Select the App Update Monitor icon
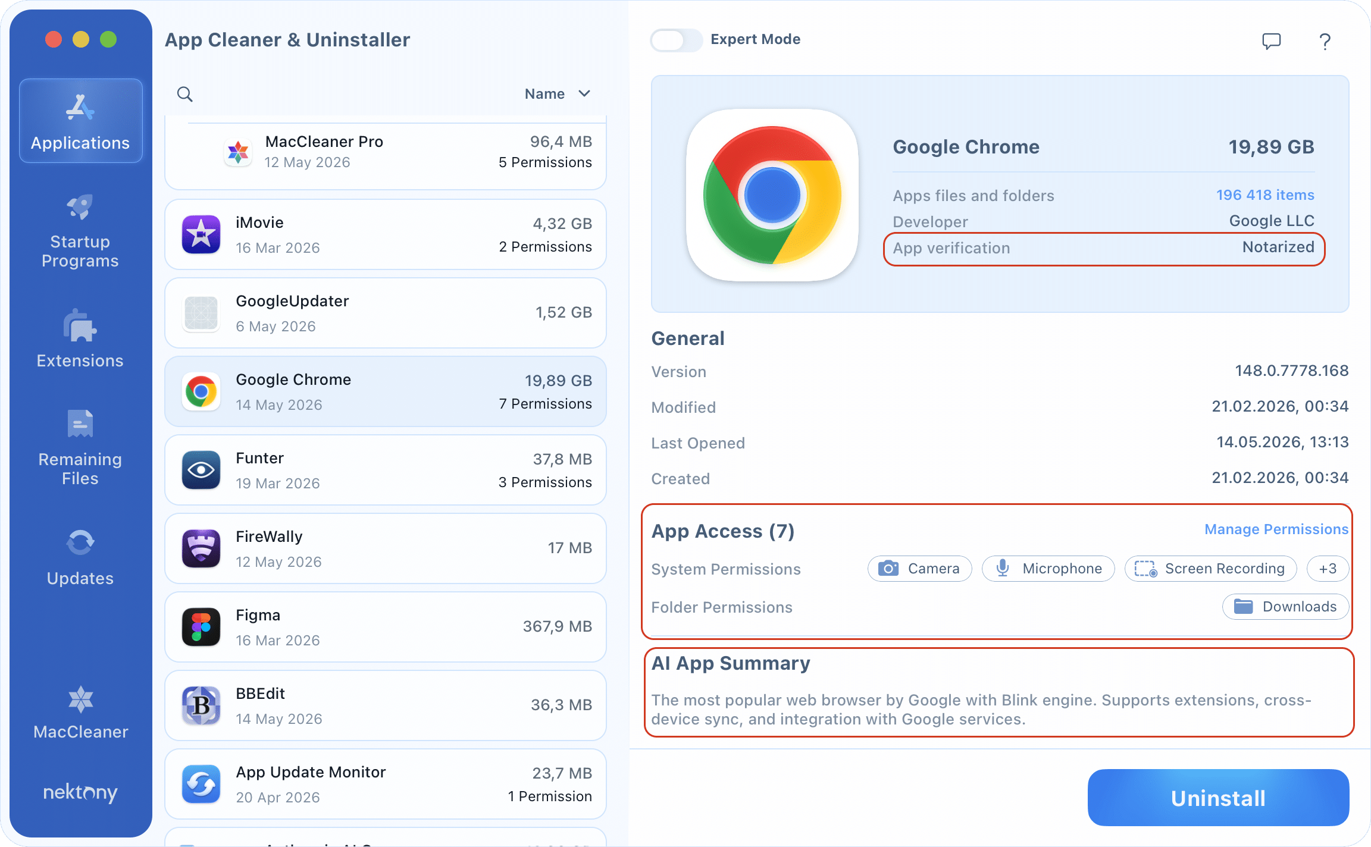 coord(201,784)
